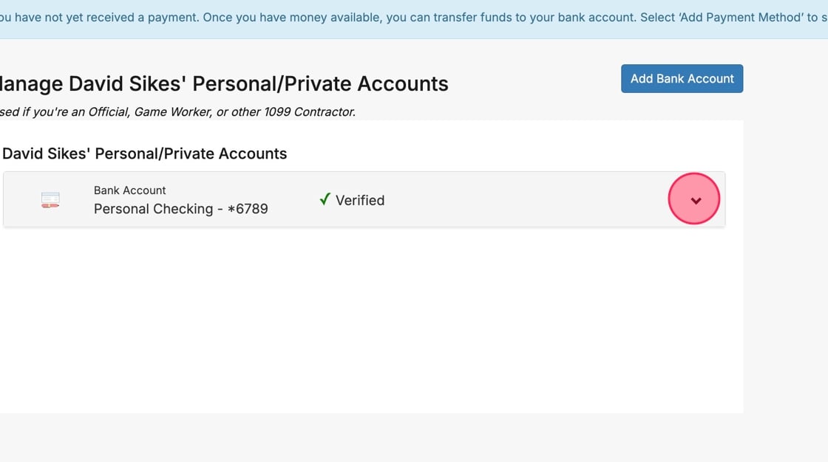Click the gray margin right of the white panel
This screenshot has height=462, width=828.
click(785, 258)
